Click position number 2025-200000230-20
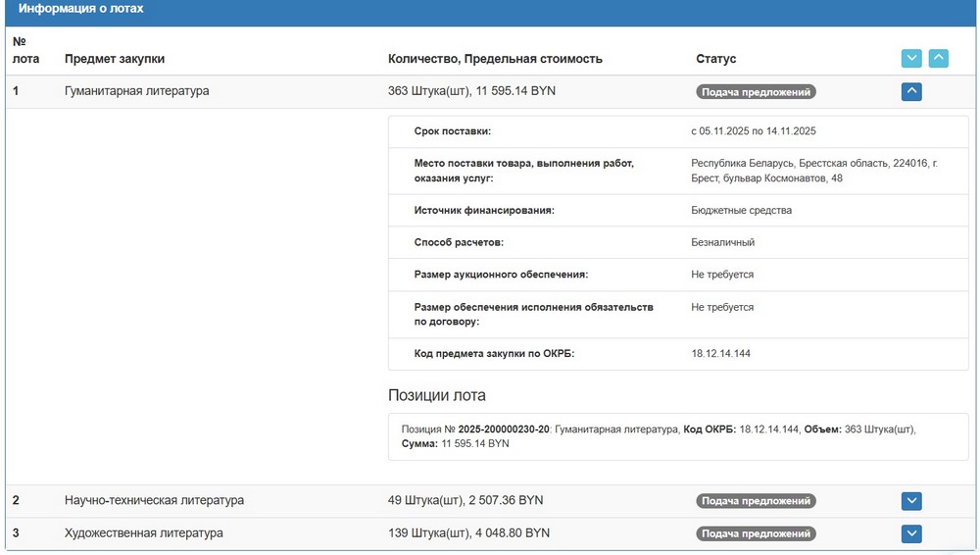980x555 pixels. [x=503, y=429]
